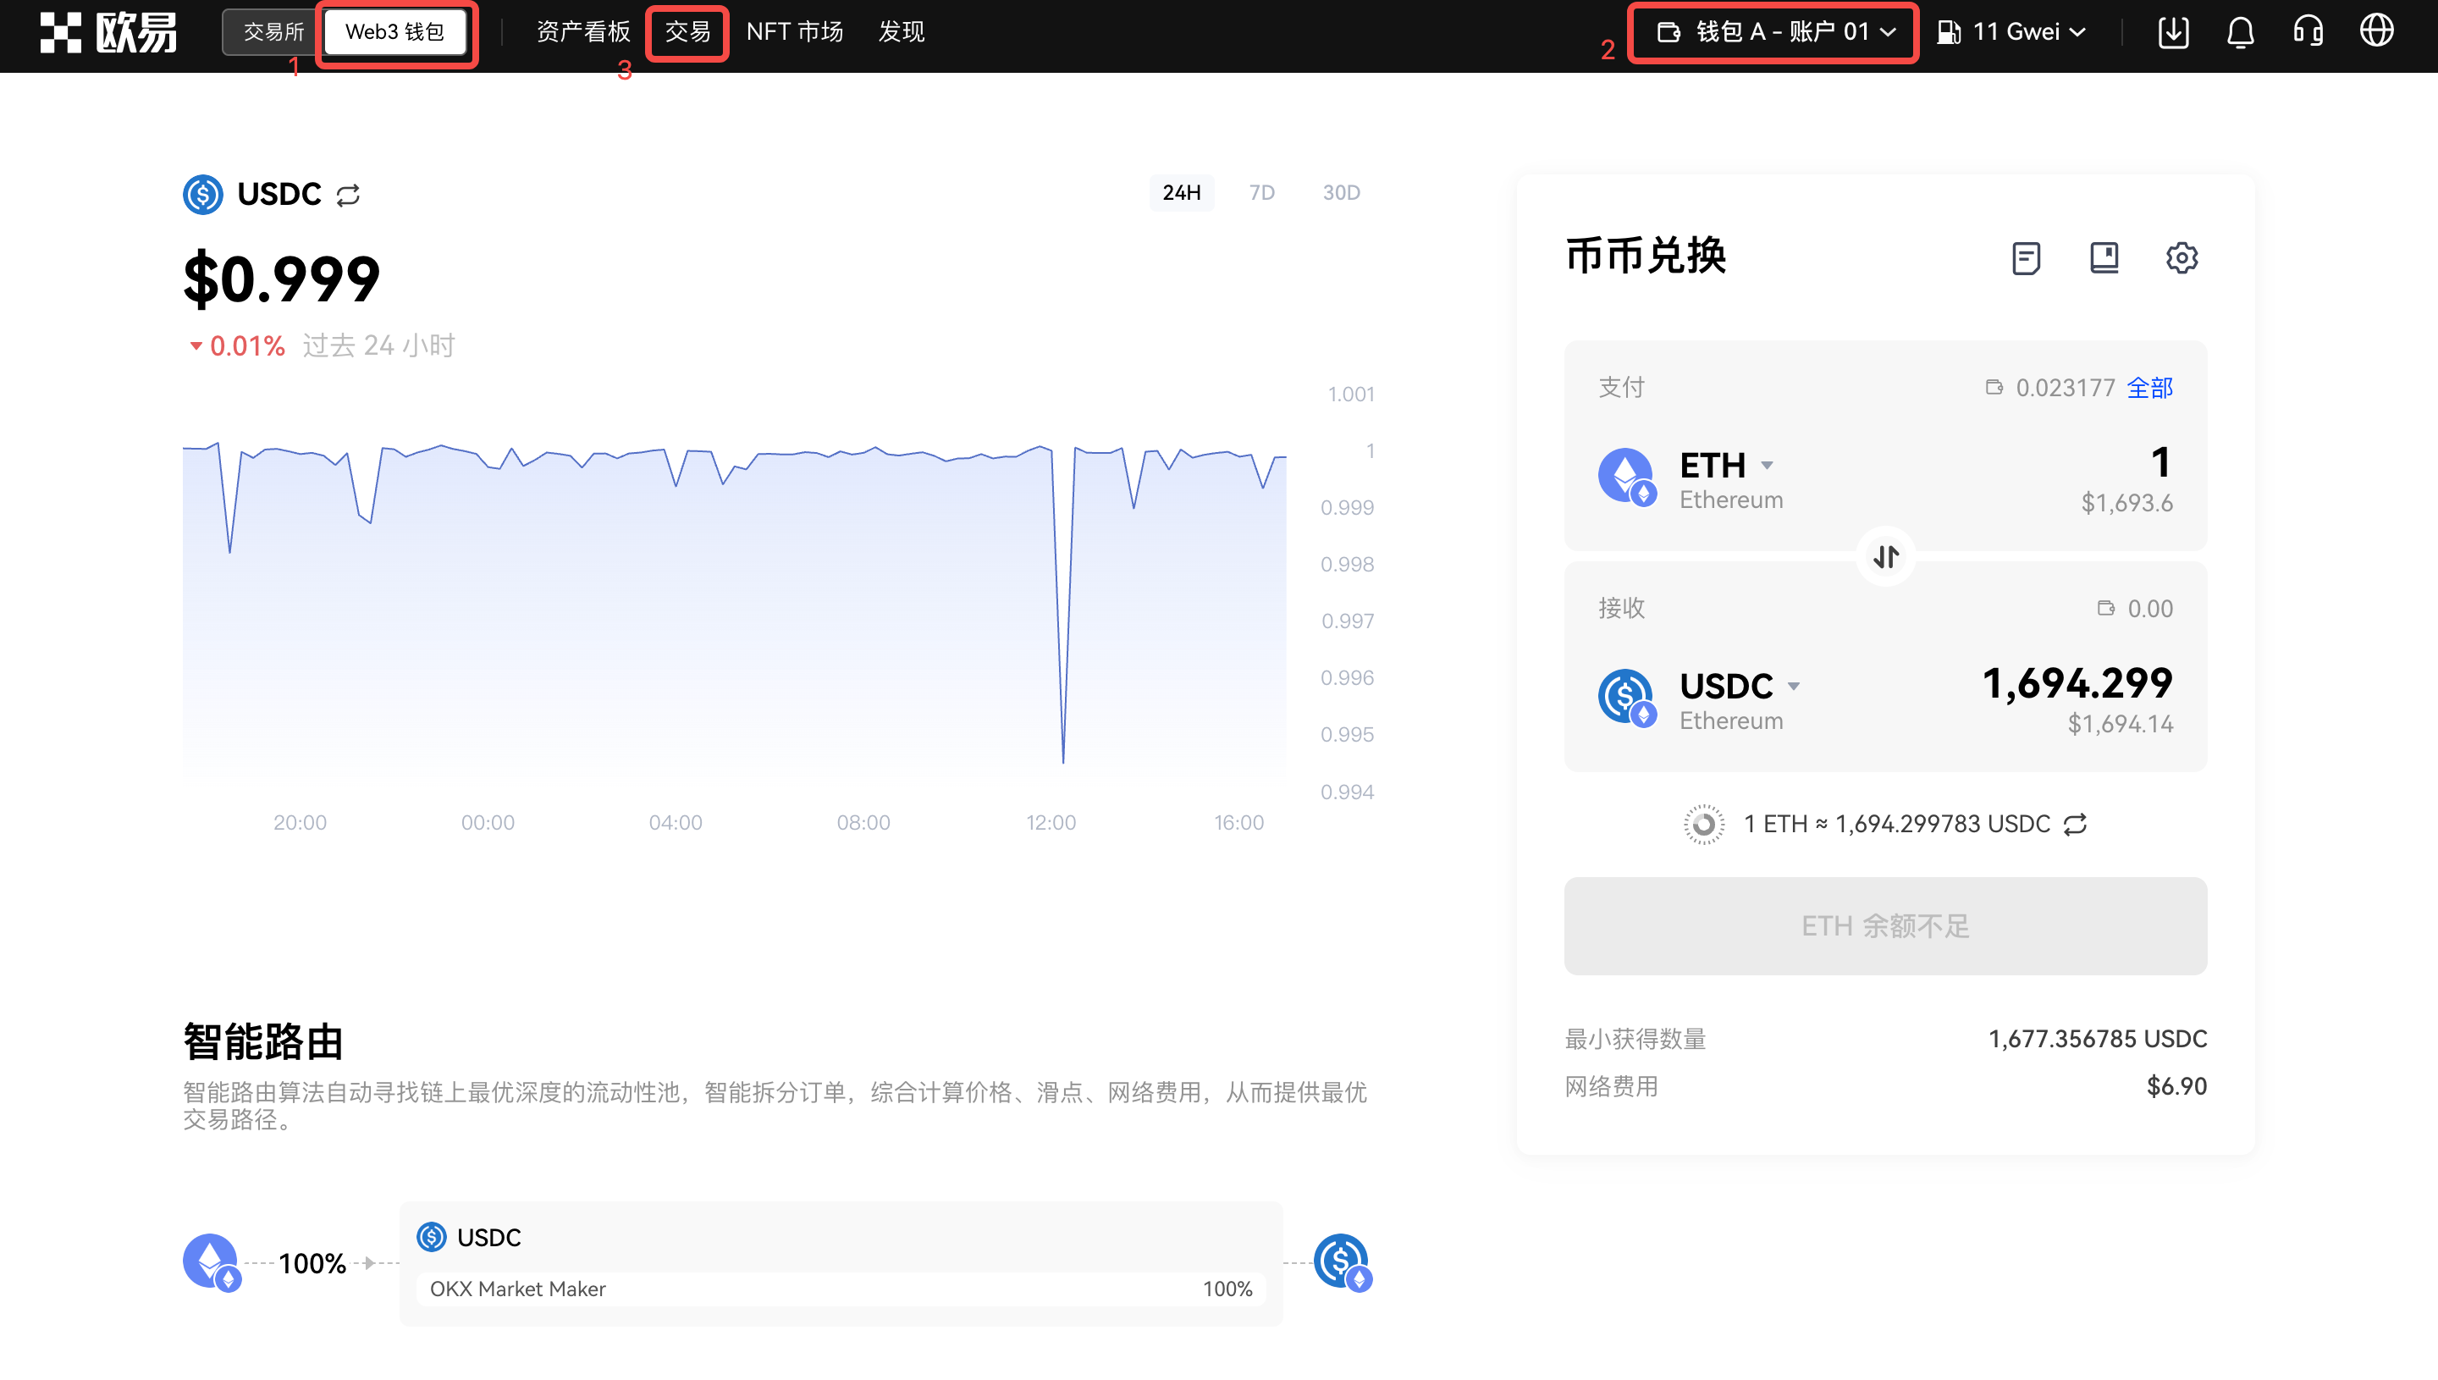Open customer support headset icon
The width and height of the screenshot is (2438, 1380).
[x=2308, y=32]
